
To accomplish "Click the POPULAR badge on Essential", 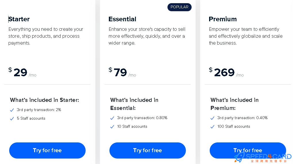I will [179, 7].
